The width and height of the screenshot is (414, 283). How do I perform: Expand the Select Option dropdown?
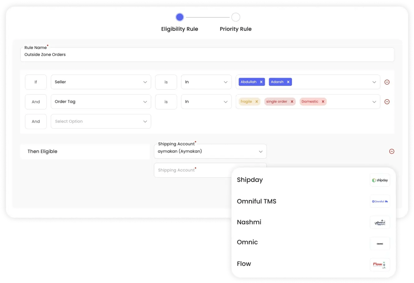coord(101,121)
